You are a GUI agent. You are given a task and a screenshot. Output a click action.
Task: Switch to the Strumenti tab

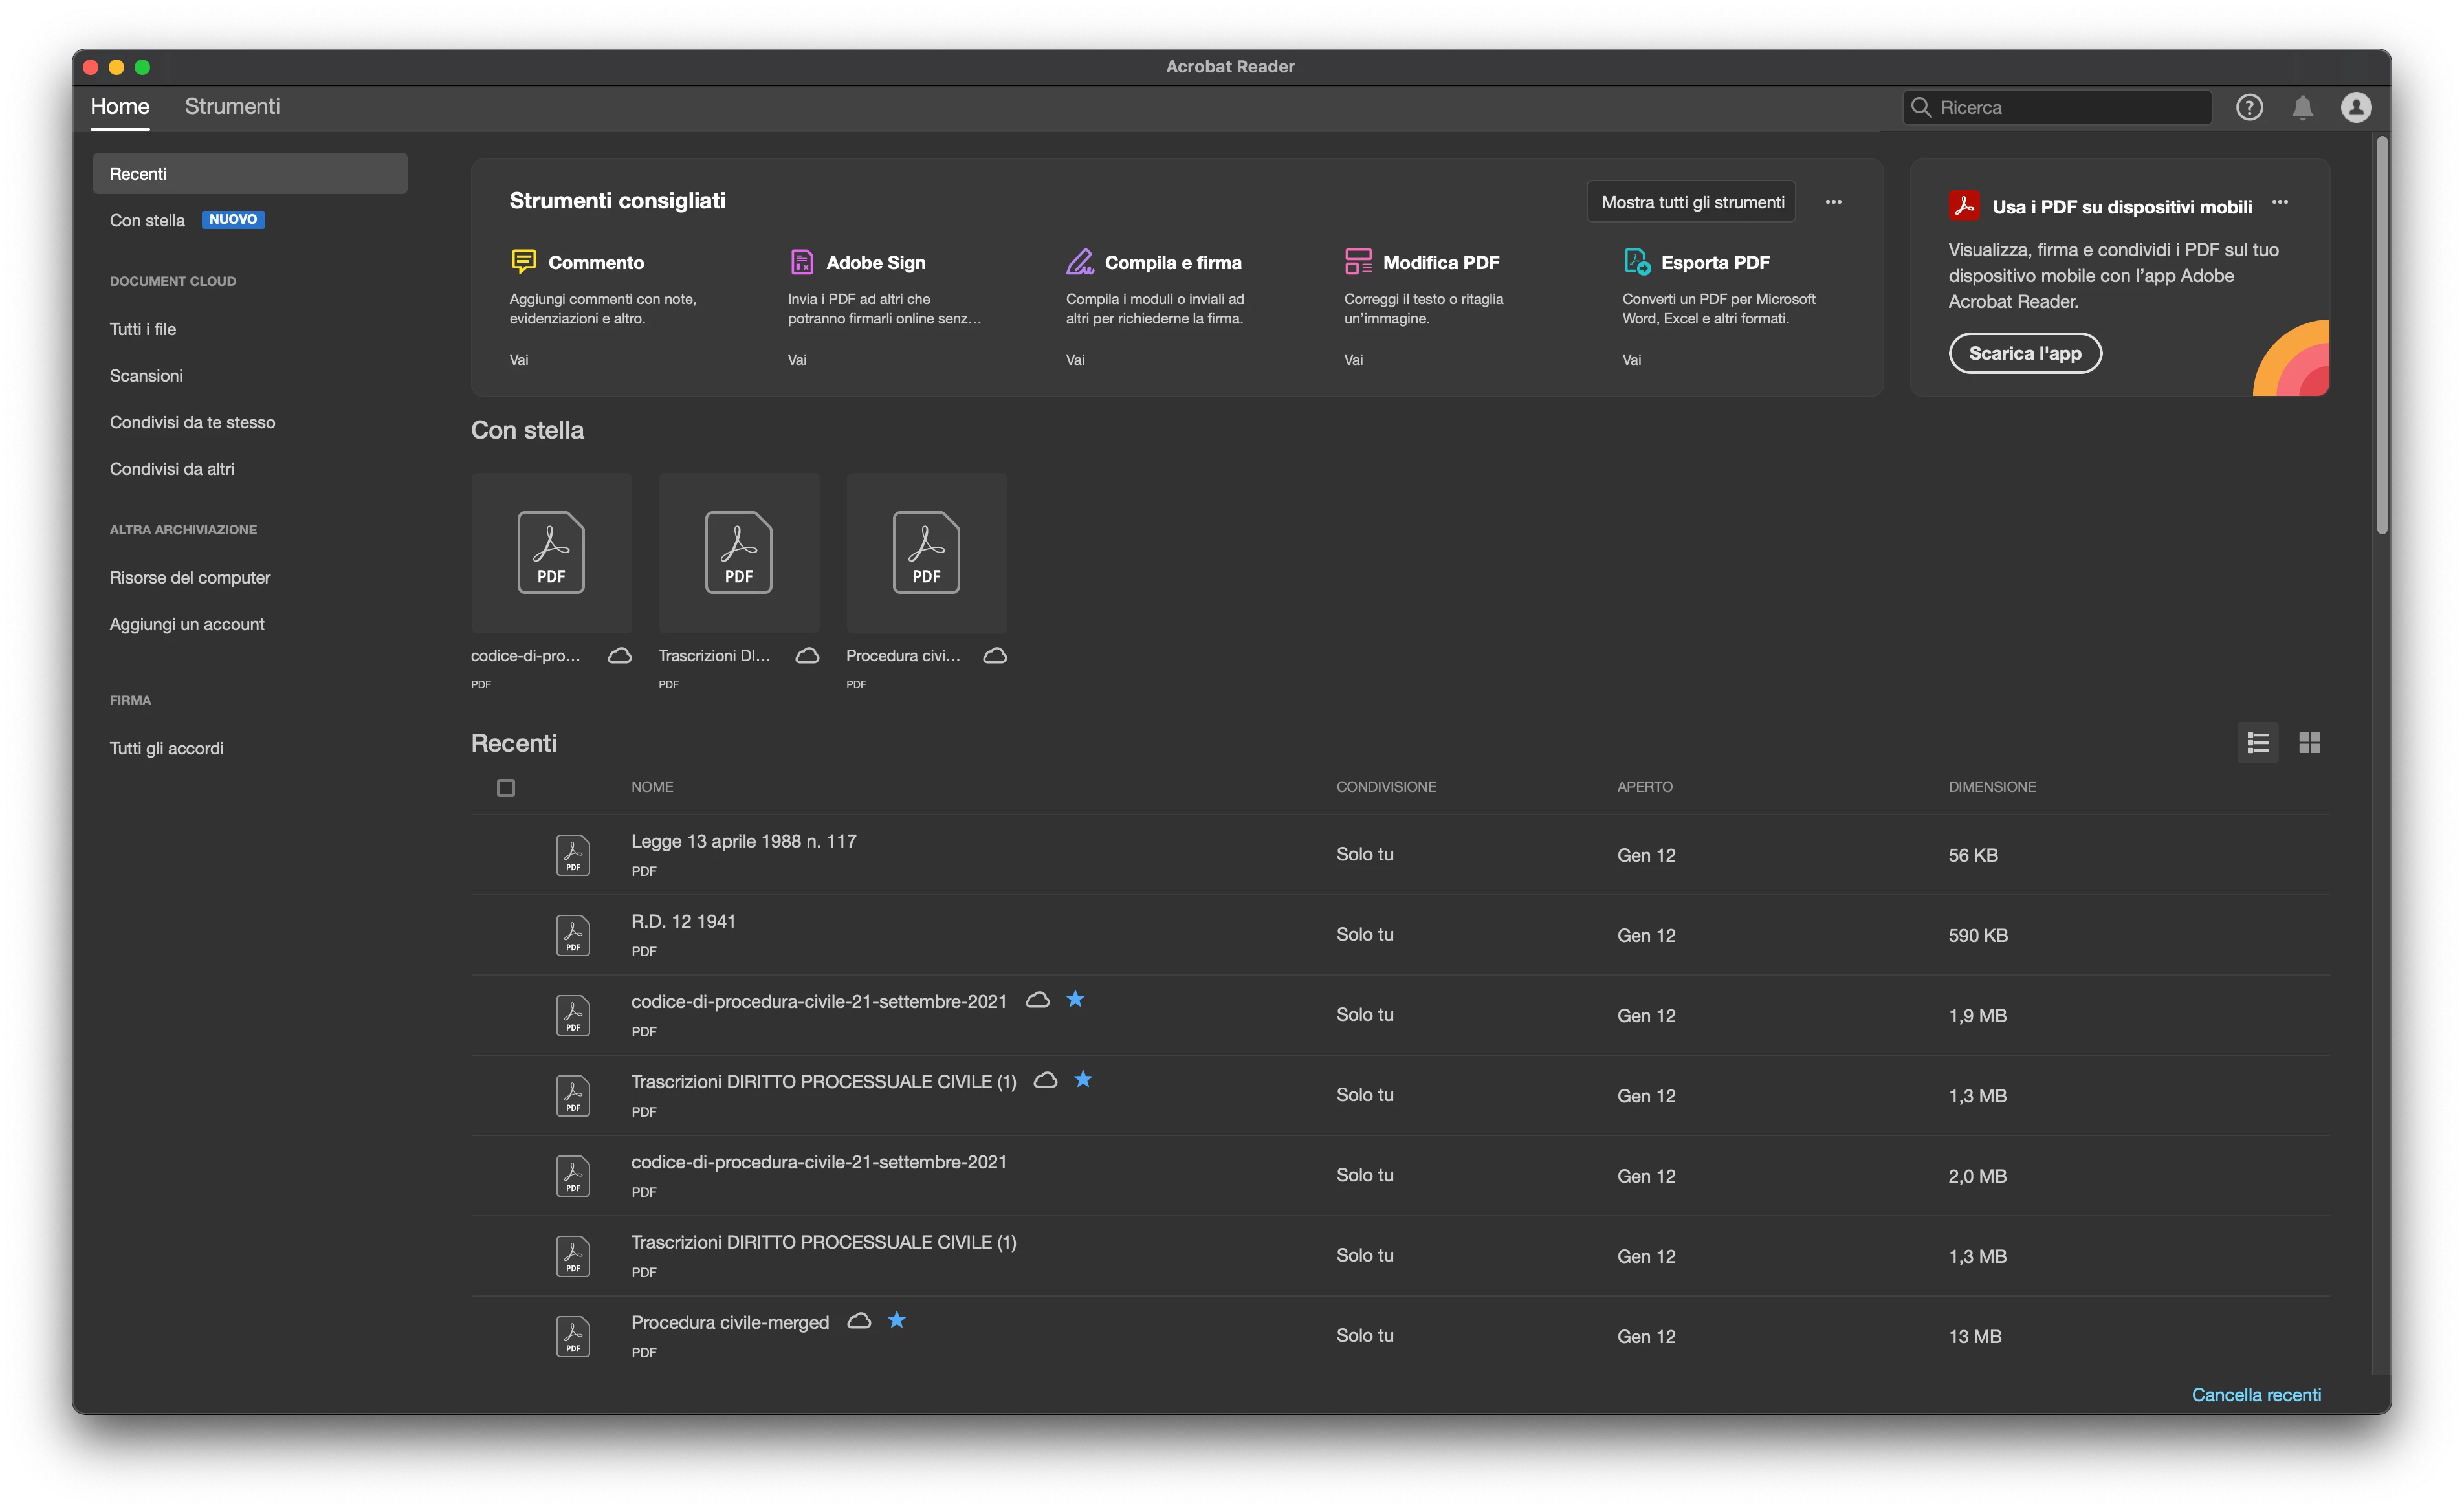click(232, 106)
